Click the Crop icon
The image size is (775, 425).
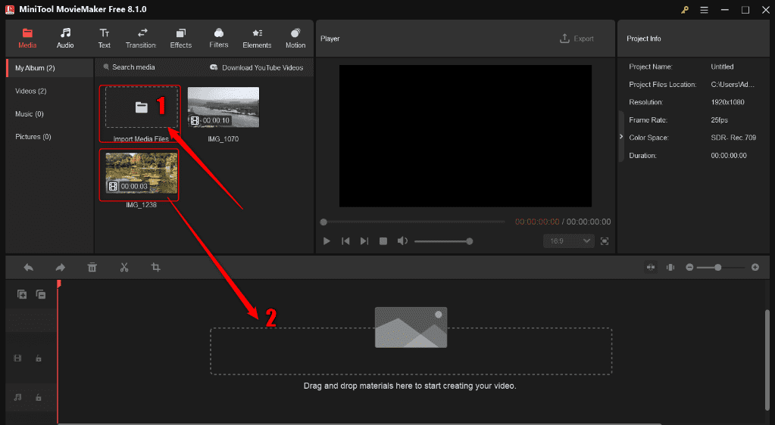[x=156, y=268]
